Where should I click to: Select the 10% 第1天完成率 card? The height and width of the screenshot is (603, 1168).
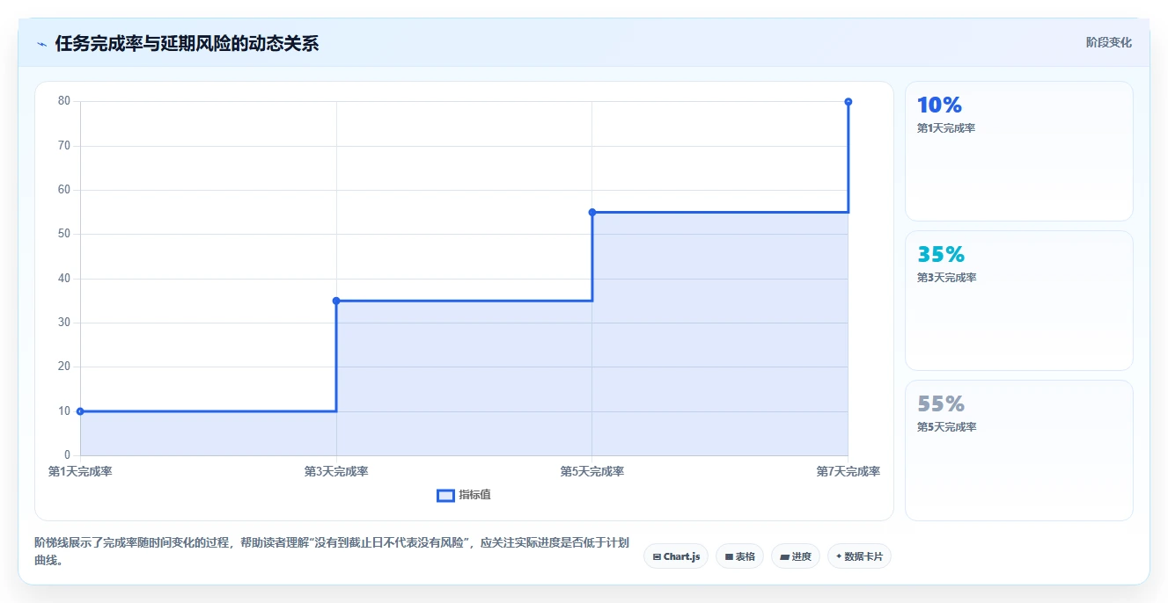click(x=1018, y=151)
